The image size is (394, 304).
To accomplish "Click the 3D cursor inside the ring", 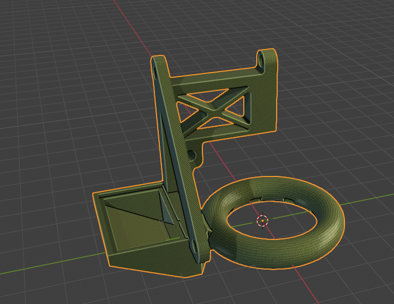I will click(x=262, y=221).
